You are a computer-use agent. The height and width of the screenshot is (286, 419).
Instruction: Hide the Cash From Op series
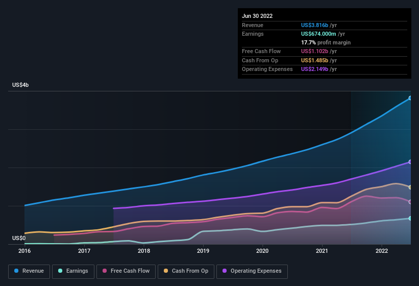coord(185,271)
